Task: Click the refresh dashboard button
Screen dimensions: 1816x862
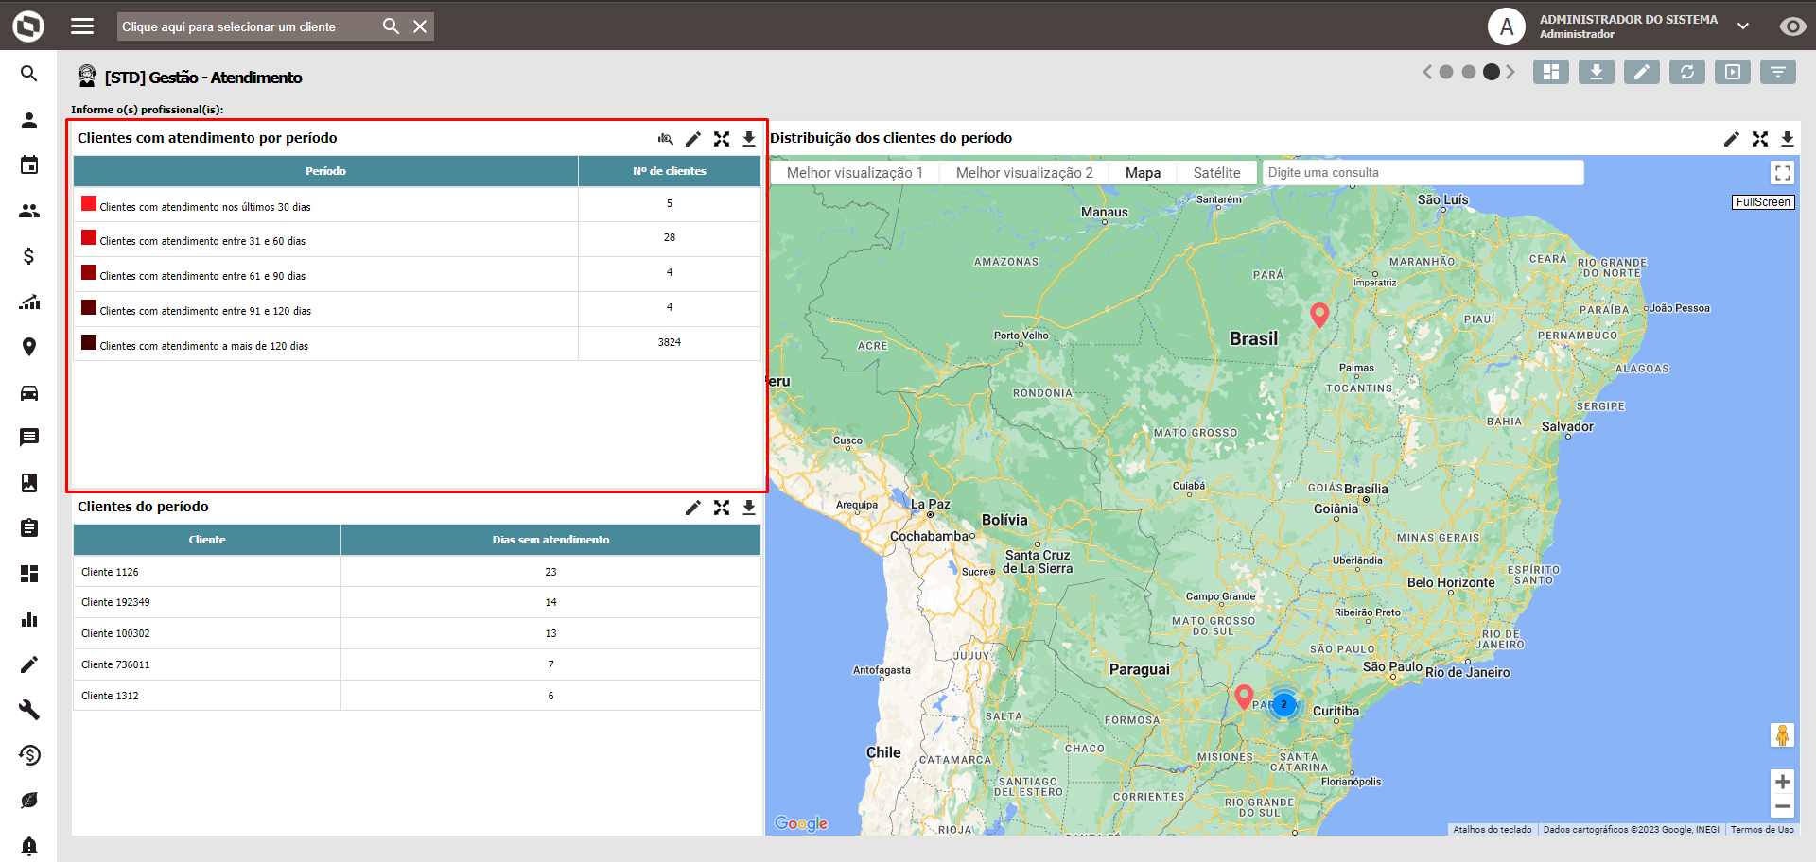Action: click(x=1686, y=72)
